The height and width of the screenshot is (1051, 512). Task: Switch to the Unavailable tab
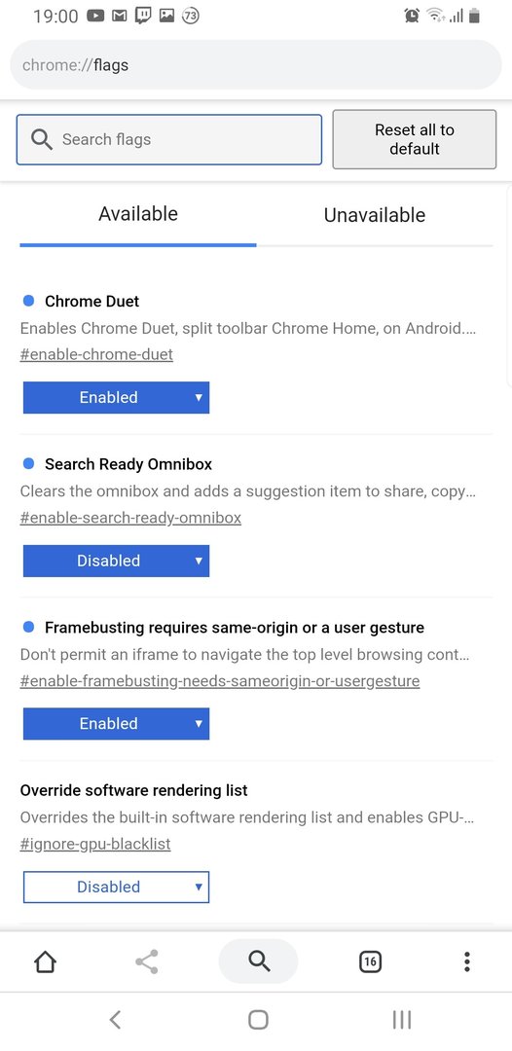click(x=375, y=215)
